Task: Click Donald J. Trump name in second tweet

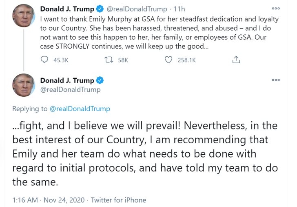Action: [67, 80]
